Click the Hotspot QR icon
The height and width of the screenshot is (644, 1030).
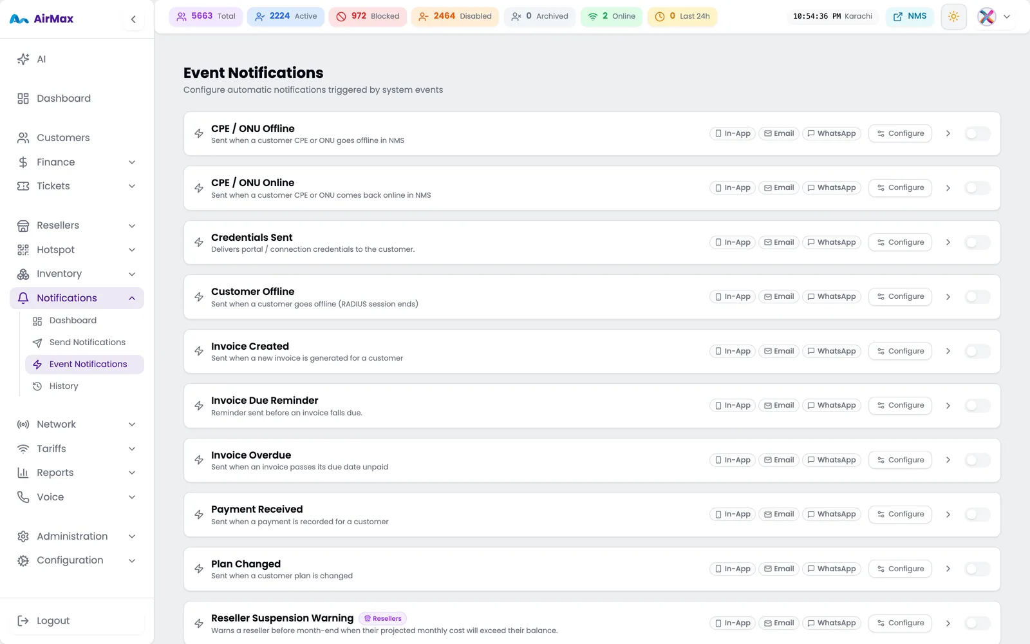[x=23, y=250]
